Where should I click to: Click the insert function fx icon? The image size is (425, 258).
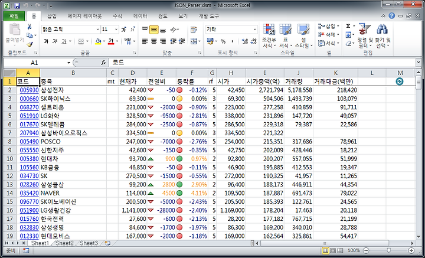click(103, 63)
